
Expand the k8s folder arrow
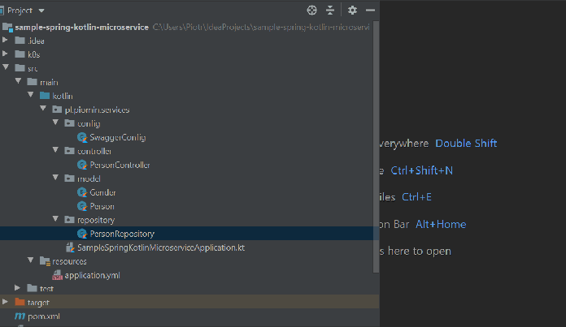point(7,54)
